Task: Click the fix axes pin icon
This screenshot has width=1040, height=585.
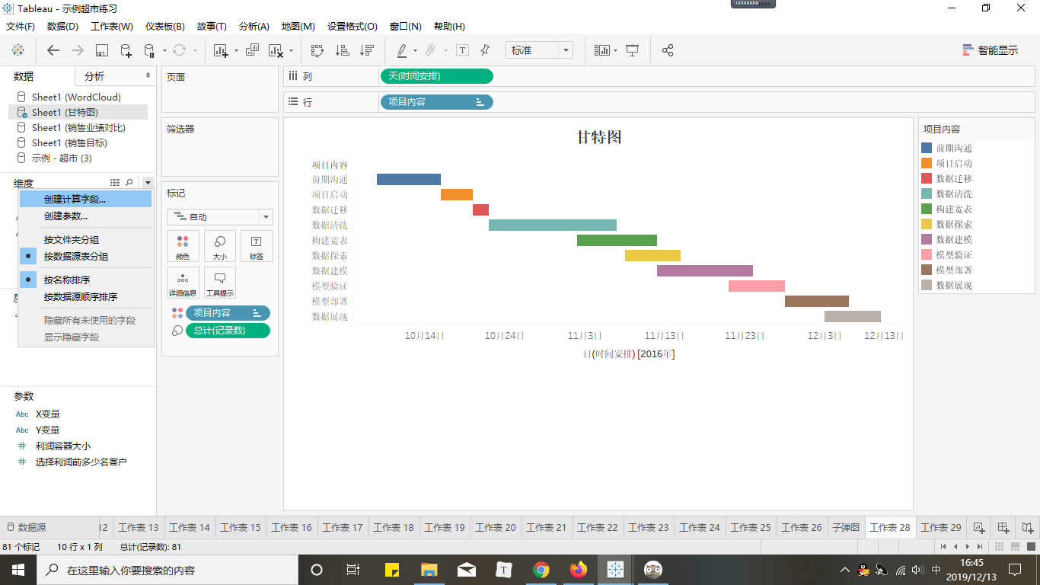Action: tap(485, 50)
